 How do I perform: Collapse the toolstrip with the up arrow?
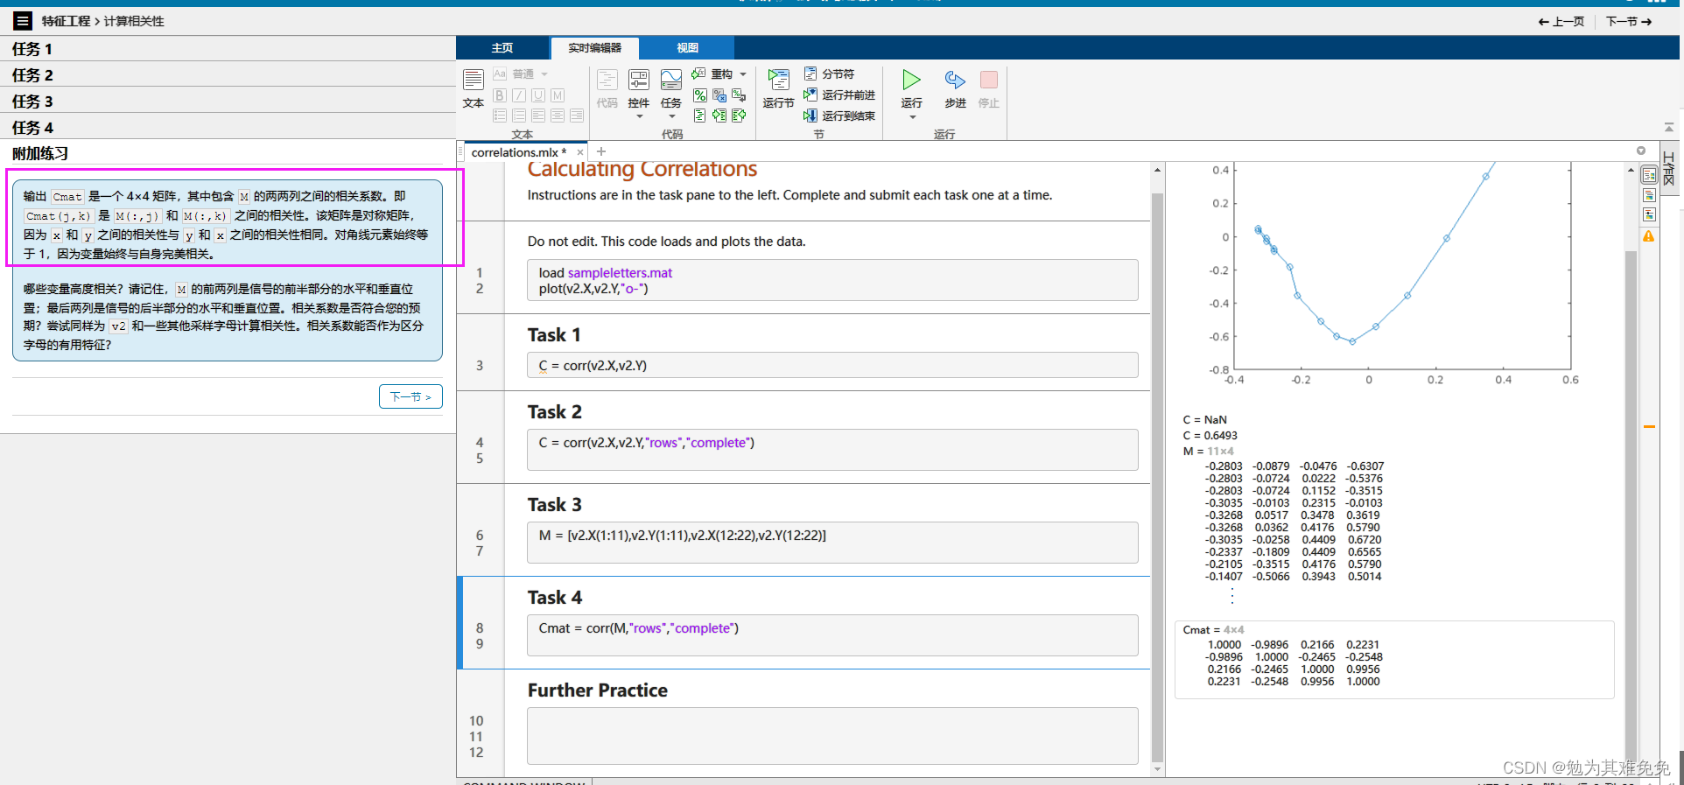tap(1669, 128)
